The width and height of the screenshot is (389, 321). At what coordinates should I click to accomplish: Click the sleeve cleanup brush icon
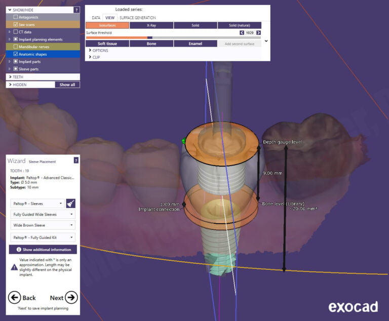(71, 204)
